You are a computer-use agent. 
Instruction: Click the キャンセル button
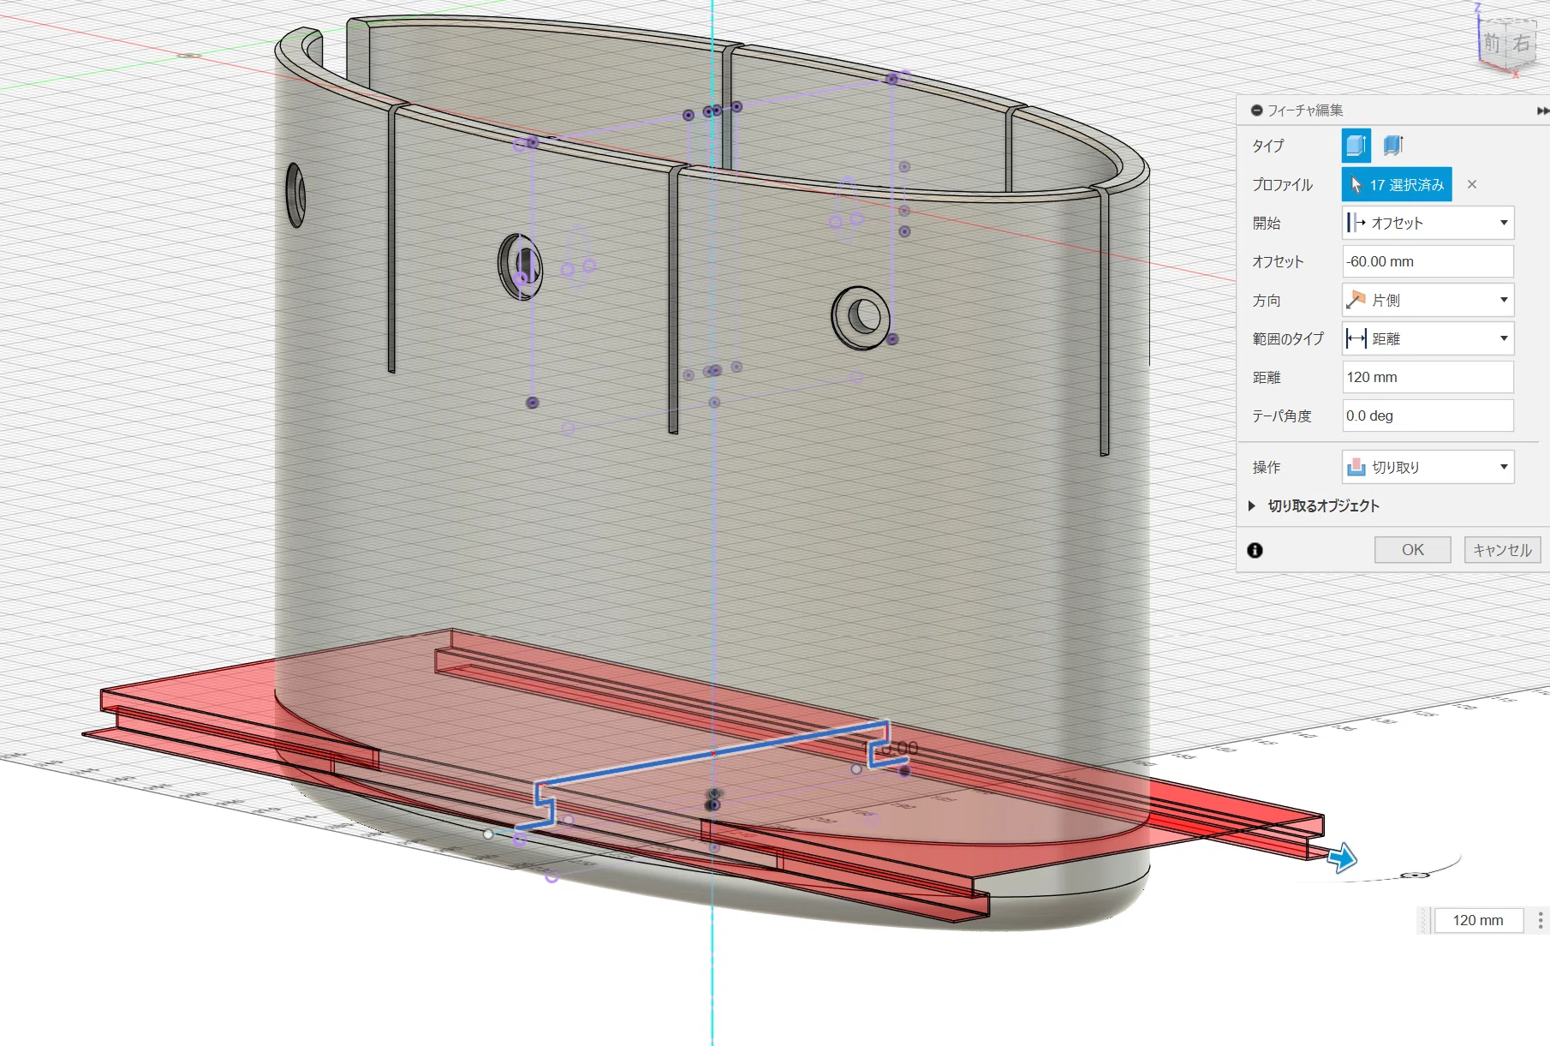coord(1502,550)
